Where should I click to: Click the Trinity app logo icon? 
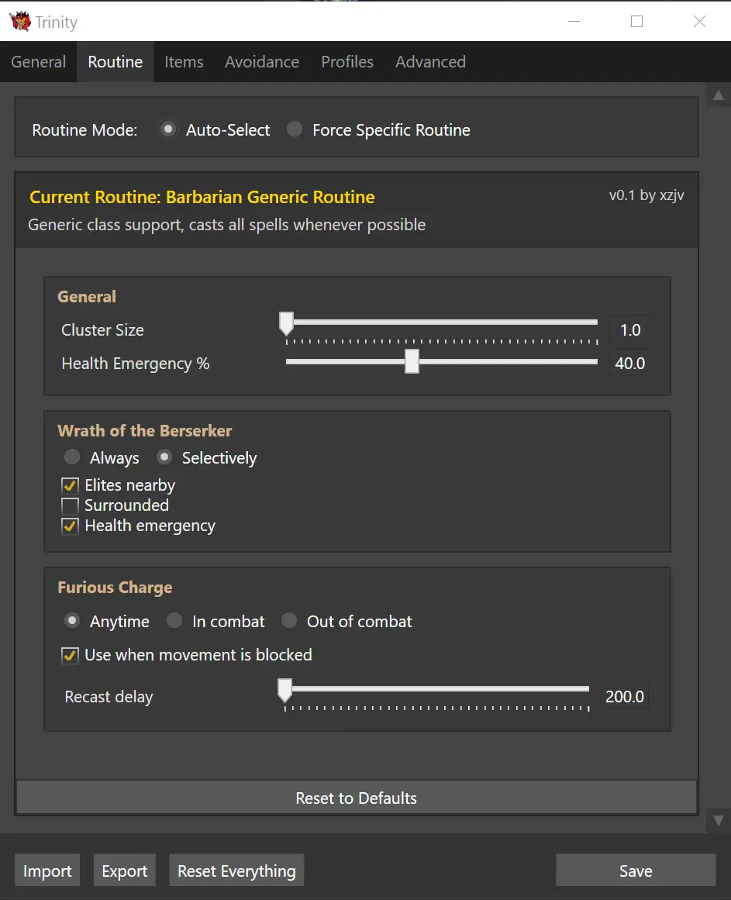(x=20, y=21)
